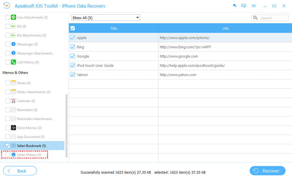
Task: Uncheck the Google bookmark checkbox
Action: [73, 56]
